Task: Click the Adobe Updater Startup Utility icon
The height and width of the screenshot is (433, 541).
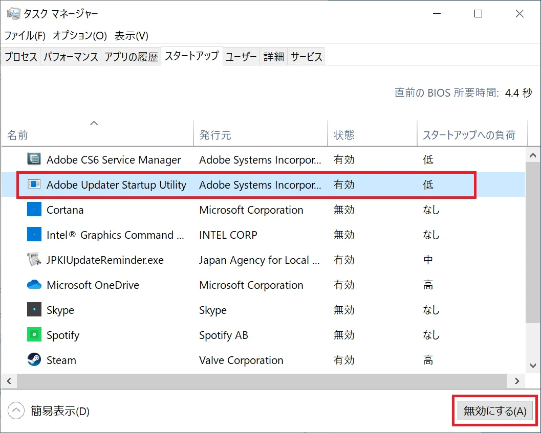Action: (x=34, y=184)
